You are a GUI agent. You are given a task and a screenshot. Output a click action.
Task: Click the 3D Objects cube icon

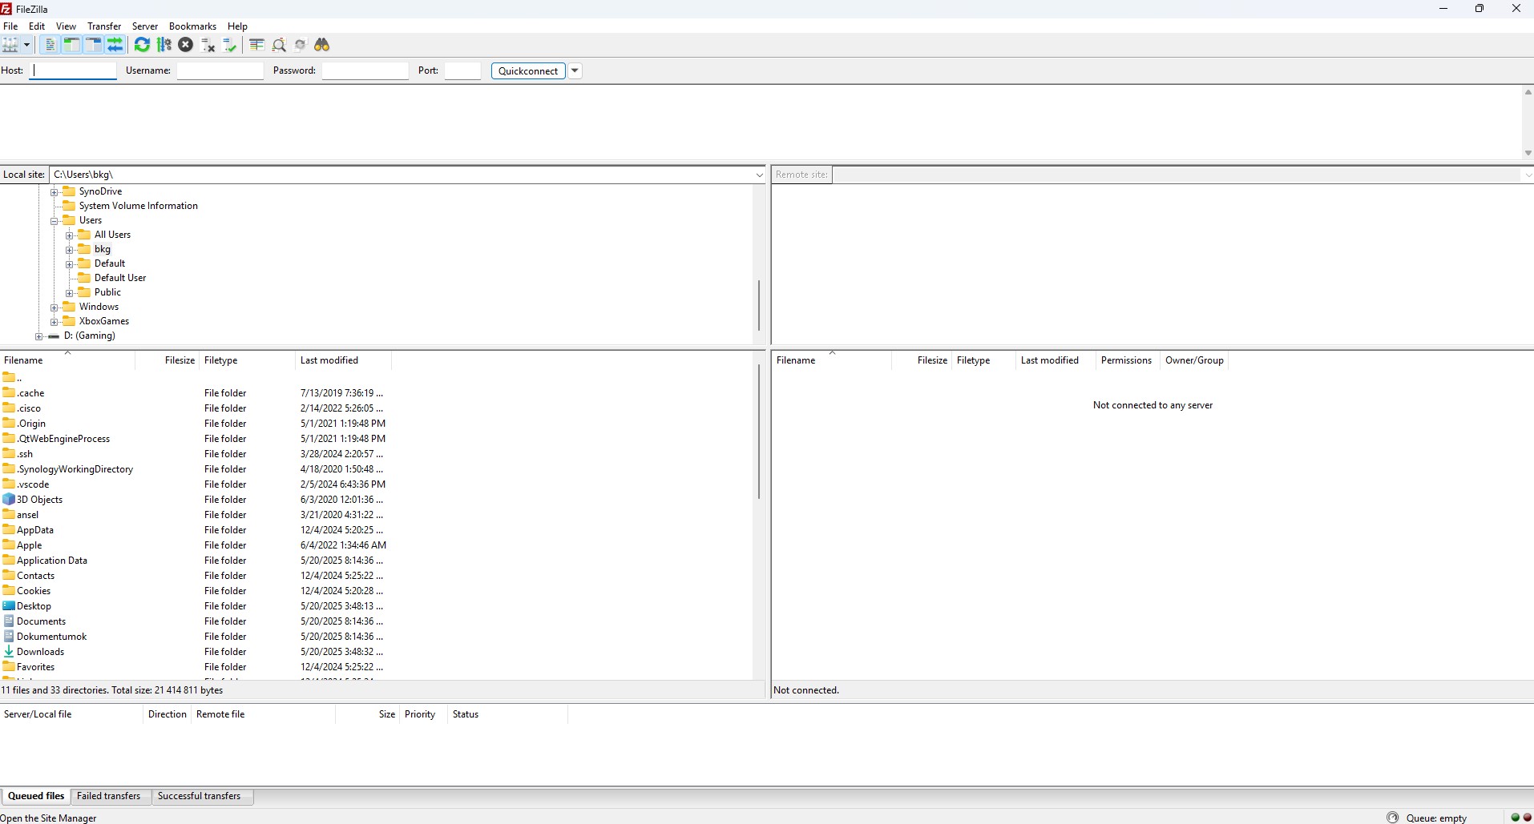pos(9,500)
